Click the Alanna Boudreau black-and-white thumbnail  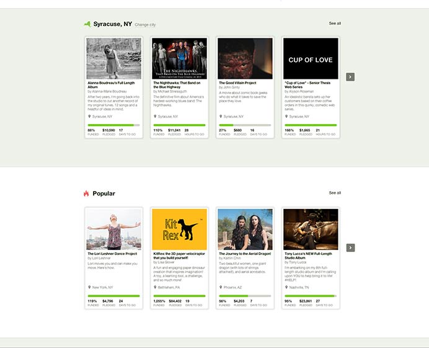tap(114, 58)
